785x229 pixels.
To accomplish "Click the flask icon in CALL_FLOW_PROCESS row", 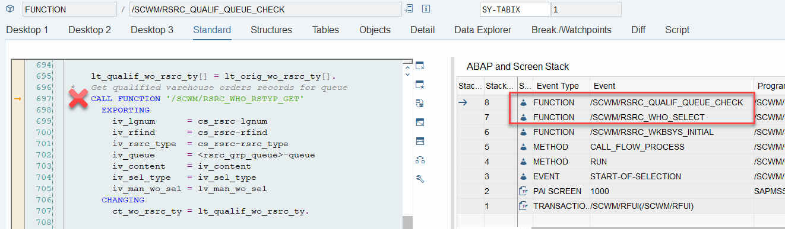I will (523, 147).
